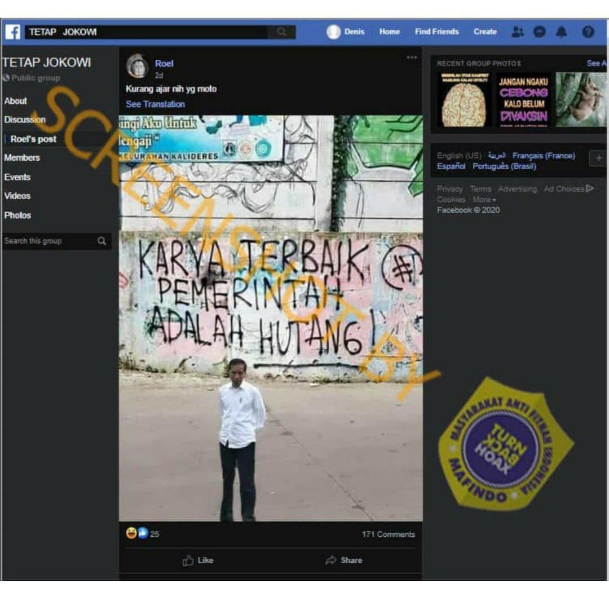Click the Ad Choices triangle icon

click(590, 188)
